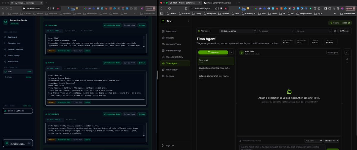Screen dimensions: 357x150
Task: Click the Promptflow Studio logo icon
Action: click(x=6, y=21)
